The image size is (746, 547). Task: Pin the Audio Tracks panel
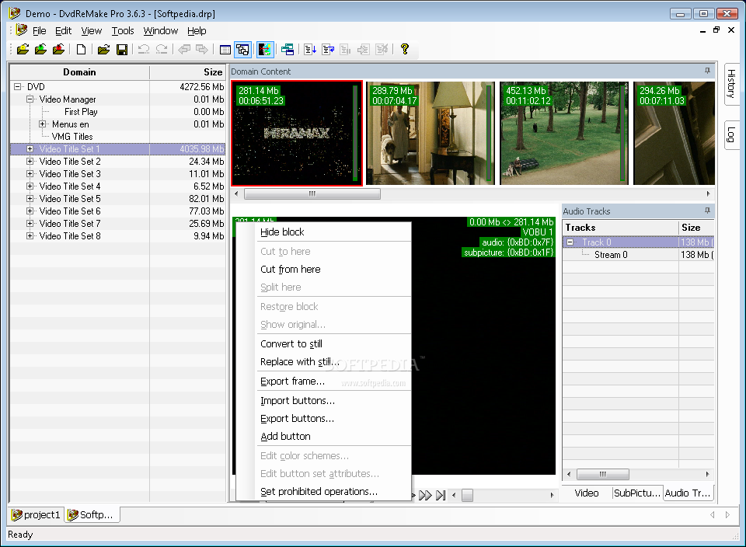pyautogui.click(x=707, y=211)
